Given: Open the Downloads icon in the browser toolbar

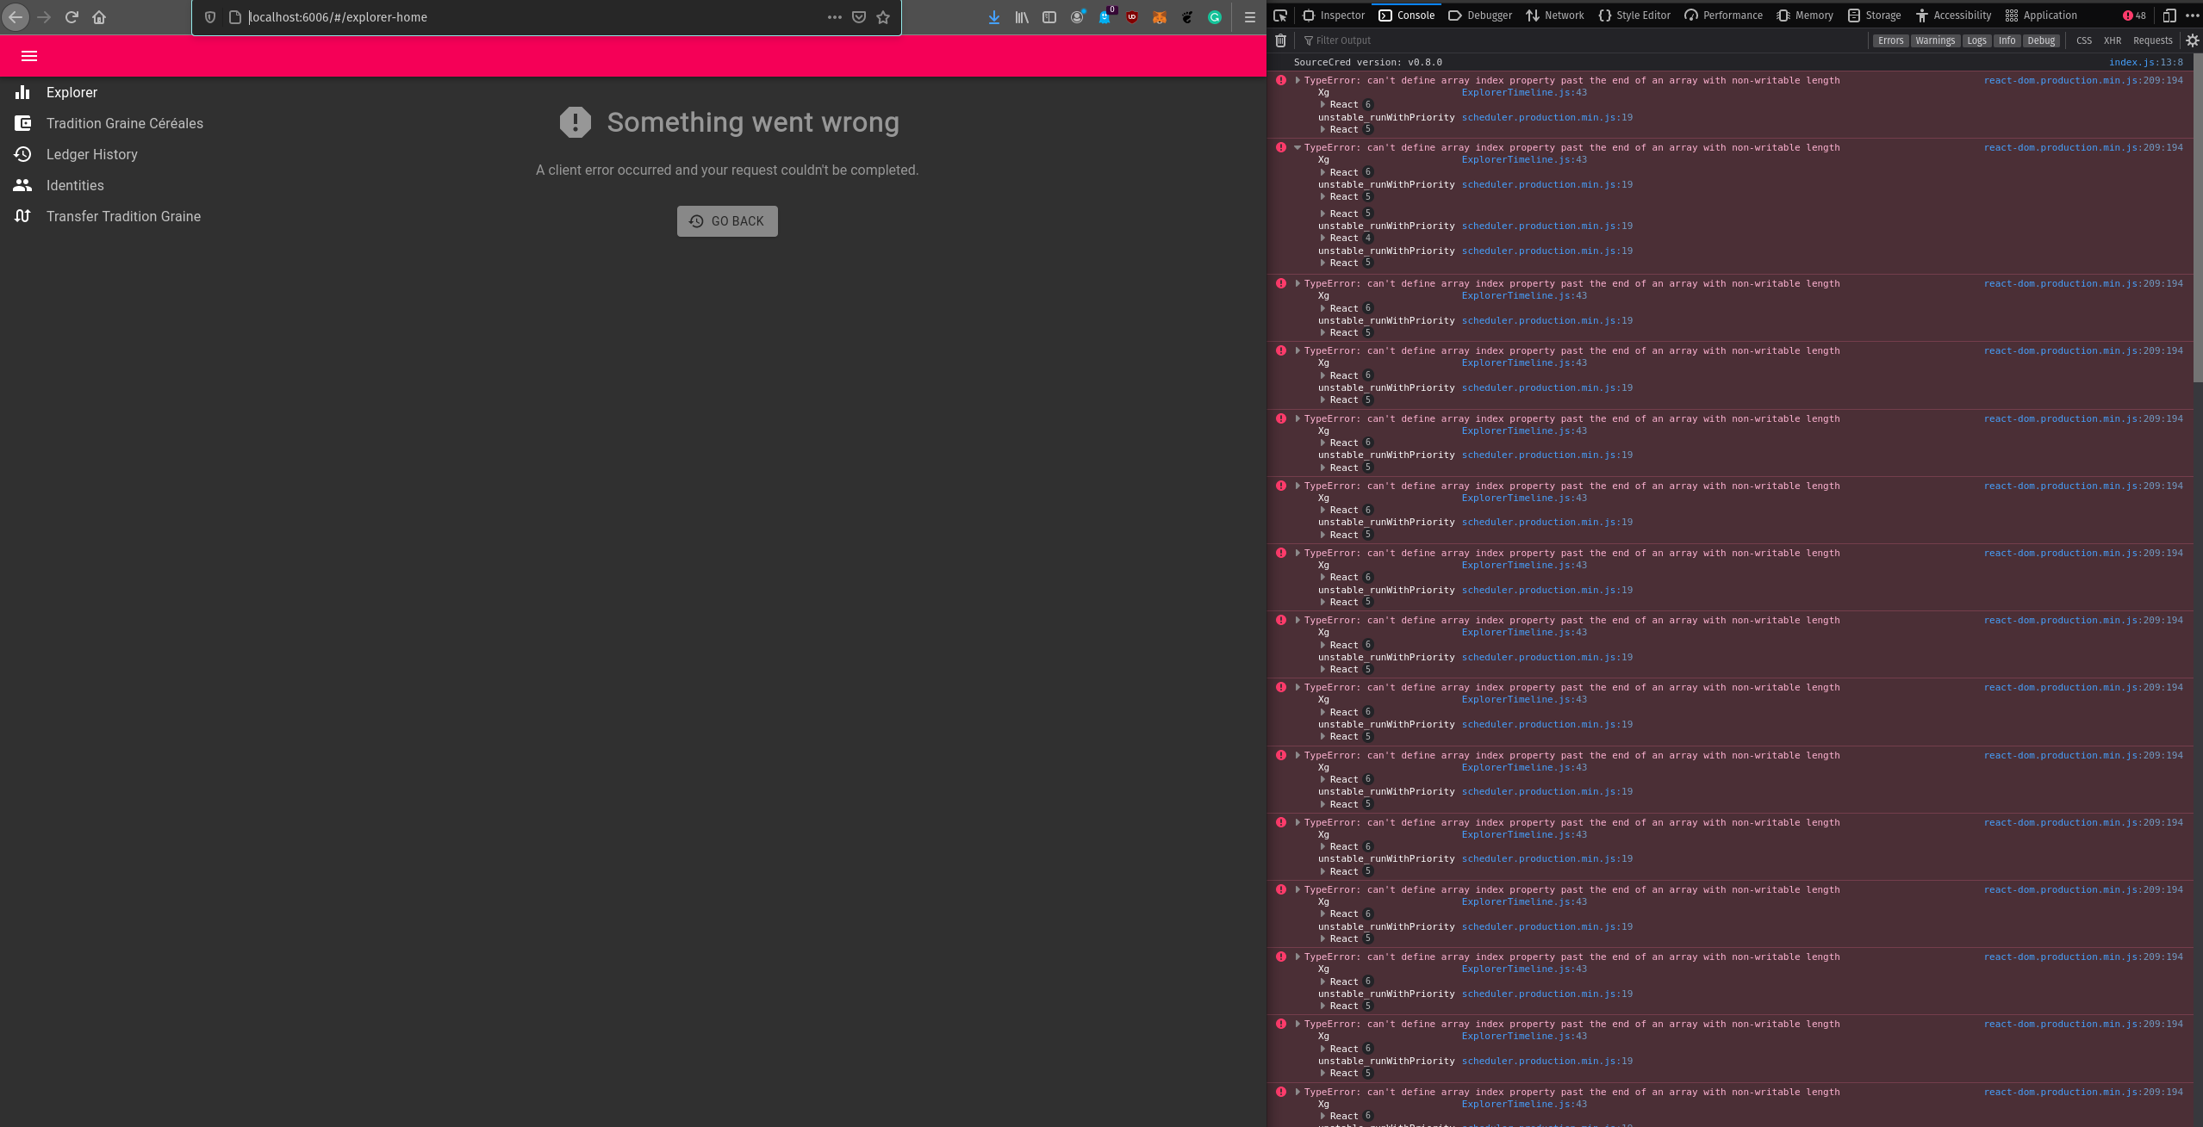Looking at the screenshot, I should click(993, 16).
